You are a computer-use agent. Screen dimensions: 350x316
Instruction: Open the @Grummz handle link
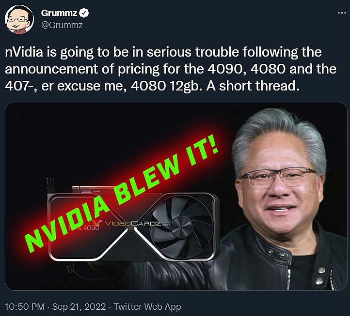[x=62, y=25]
